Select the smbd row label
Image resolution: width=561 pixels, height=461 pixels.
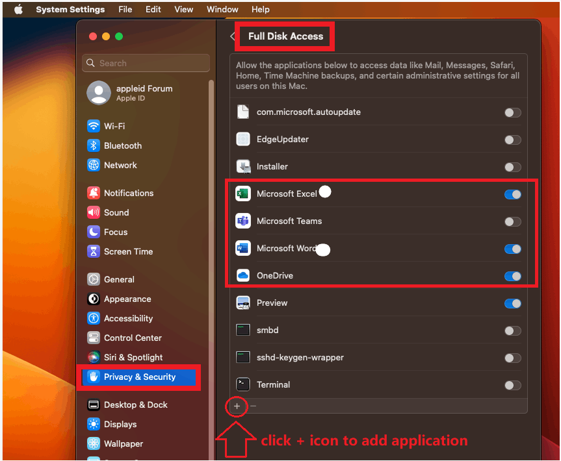(x=267, y=330)
